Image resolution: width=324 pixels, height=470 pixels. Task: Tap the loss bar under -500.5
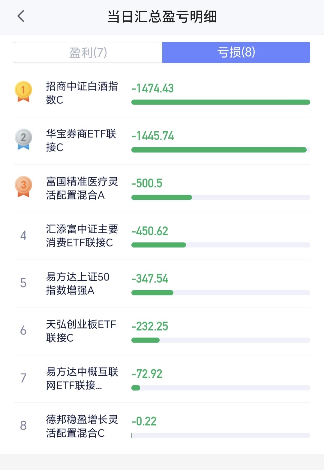point(161,197)
